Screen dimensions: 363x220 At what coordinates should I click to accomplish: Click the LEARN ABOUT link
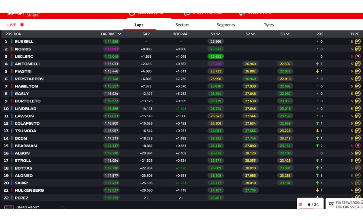pyautogui.click(x=28, y=207)
